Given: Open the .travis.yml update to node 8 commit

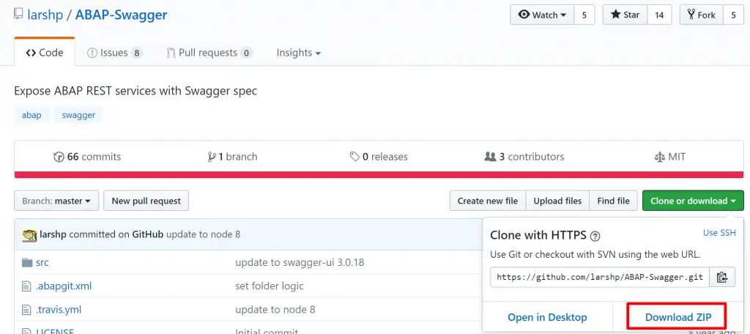Looking at the screenshot, I should point(275,310).
